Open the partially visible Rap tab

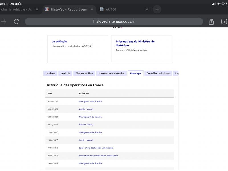click(x=176, y=74)
